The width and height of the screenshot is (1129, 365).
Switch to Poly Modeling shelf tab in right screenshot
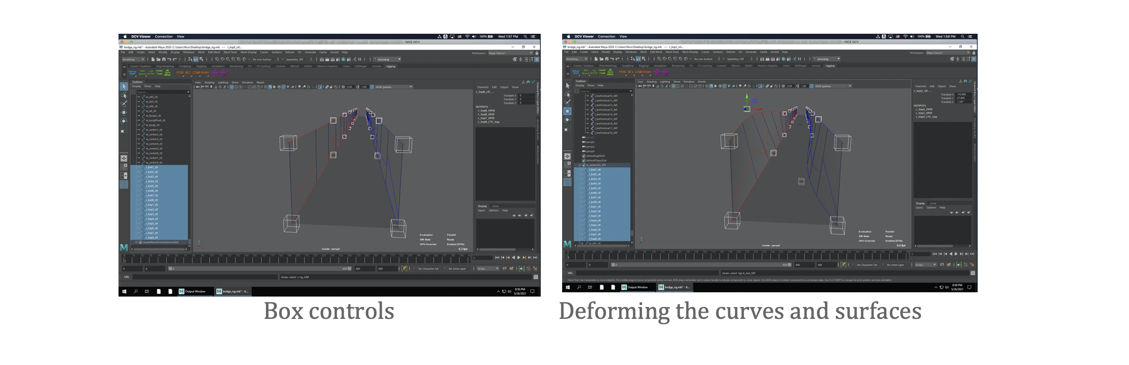[608, 66]
